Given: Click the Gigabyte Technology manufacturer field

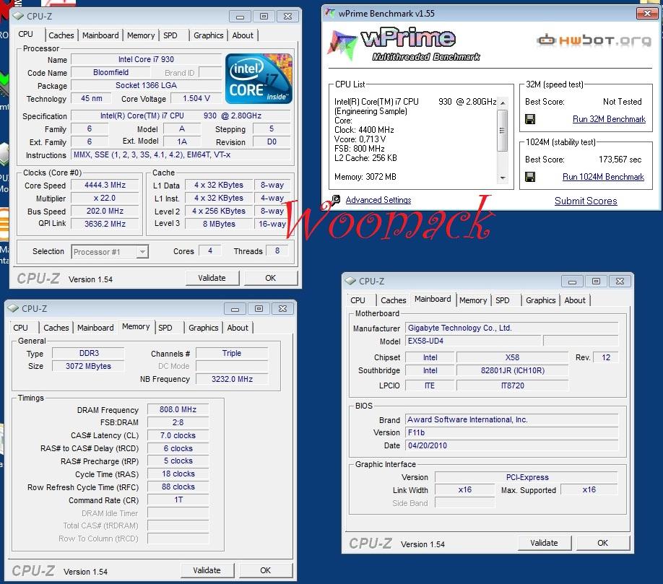Looking at the screenshot, I should 511,328.
